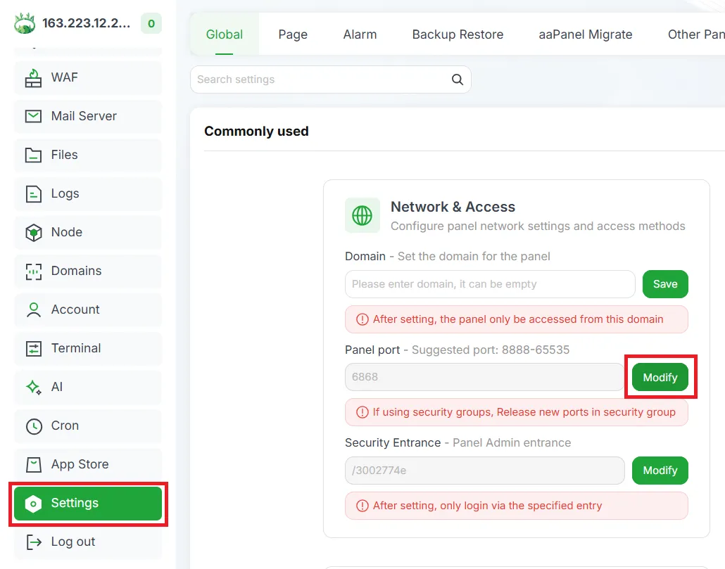Modify the Panel port value
Screen dimensions: 725x569
660,377
